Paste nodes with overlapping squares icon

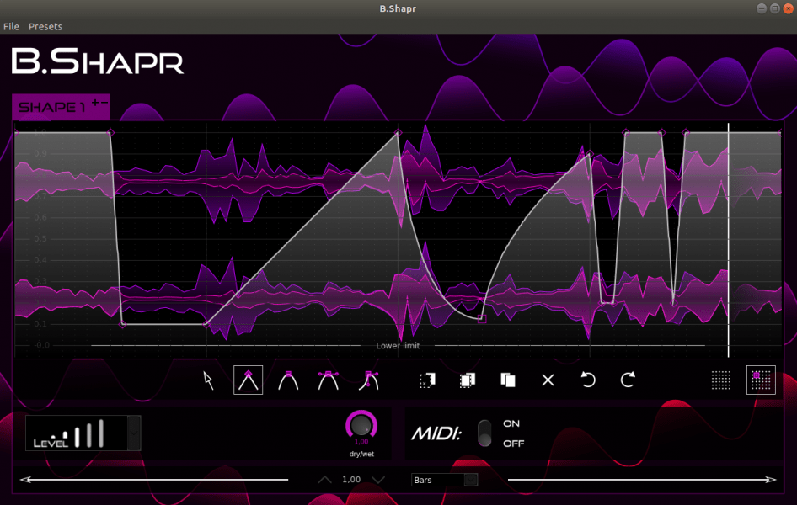[508, 380]
